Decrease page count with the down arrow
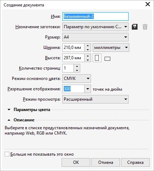This screenshot has height=171, width=154. (x=77, y=70)
